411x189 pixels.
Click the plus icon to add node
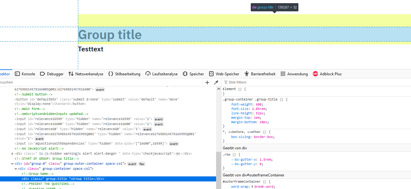207,83
